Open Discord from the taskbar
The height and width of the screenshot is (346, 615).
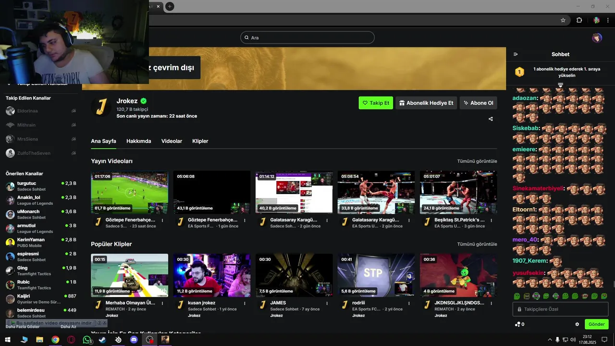[134, 340]
